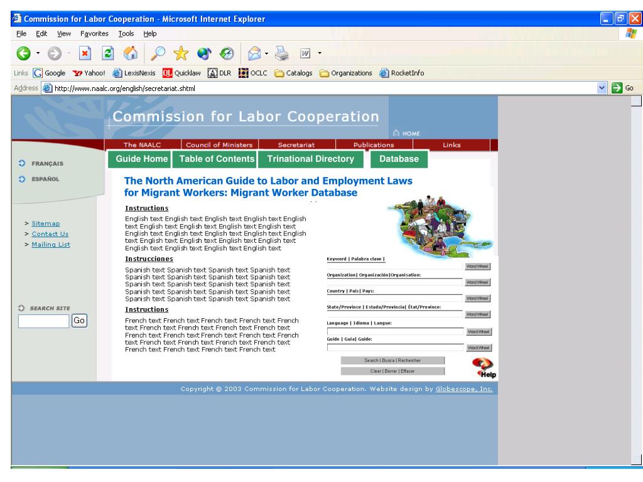This screenshot has height=482, width=643.
Task: Click Word Wheel button for Organization field
Action: click(477, 282)
